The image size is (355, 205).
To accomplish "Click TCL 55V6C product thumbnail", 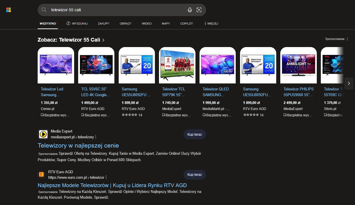I will 96,65.
